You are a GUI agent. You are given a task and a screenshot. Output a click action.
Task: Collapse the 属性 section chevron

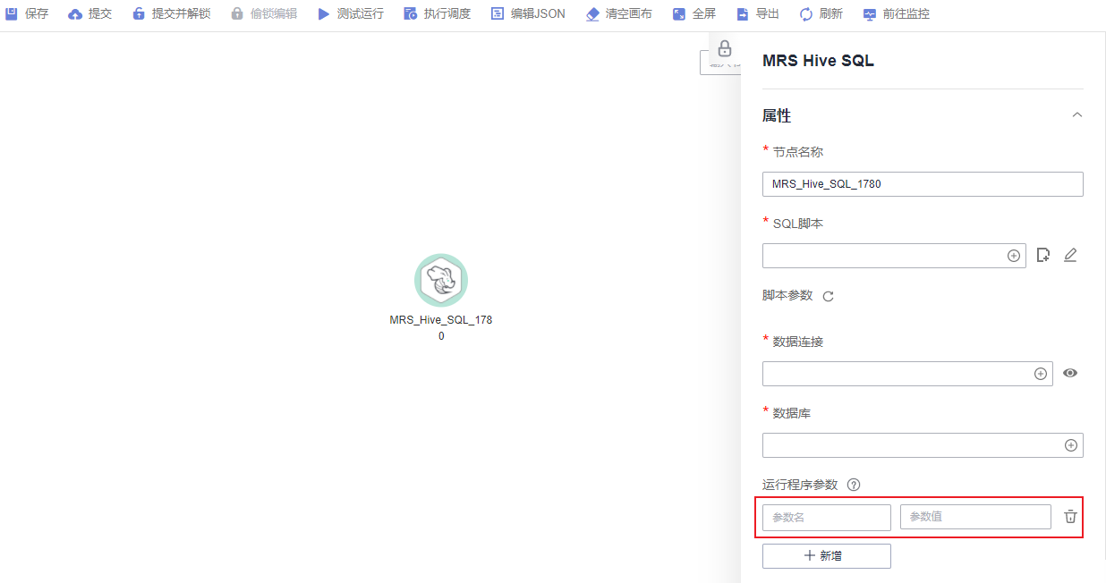1077,115
